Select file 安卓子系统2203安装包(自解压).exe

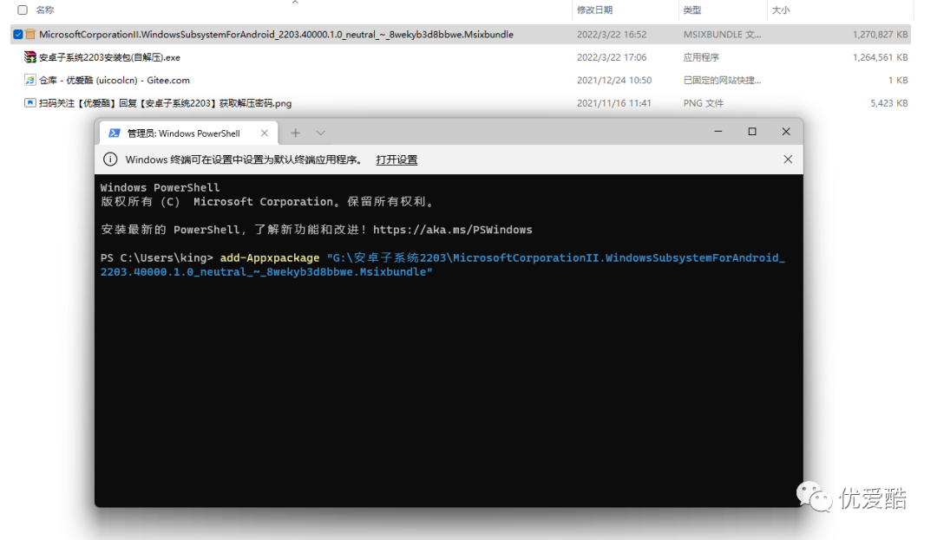[x=109, y=57]
